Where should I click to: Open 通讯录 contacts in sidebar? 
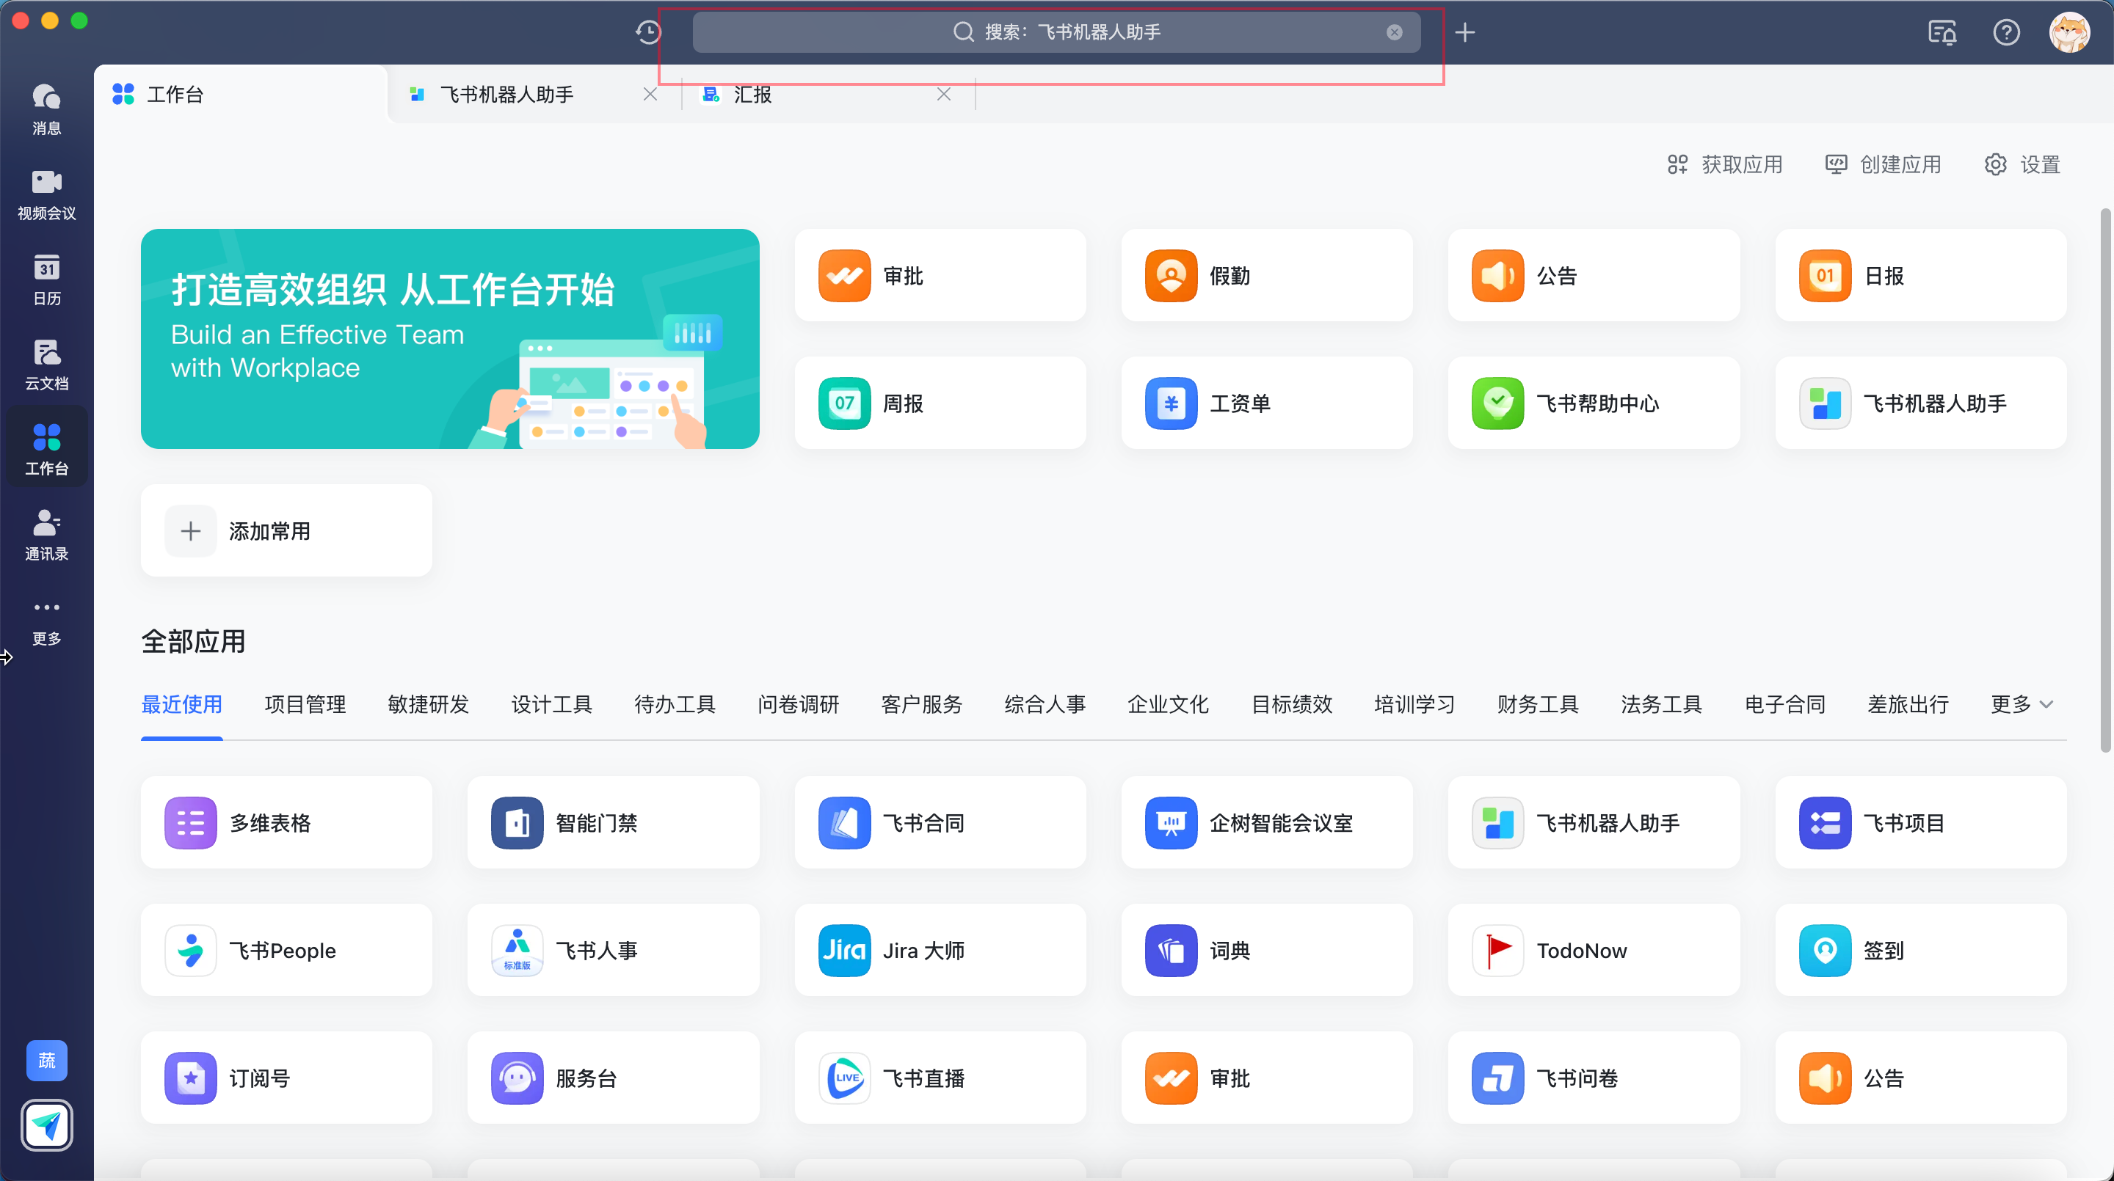[47, 535]
